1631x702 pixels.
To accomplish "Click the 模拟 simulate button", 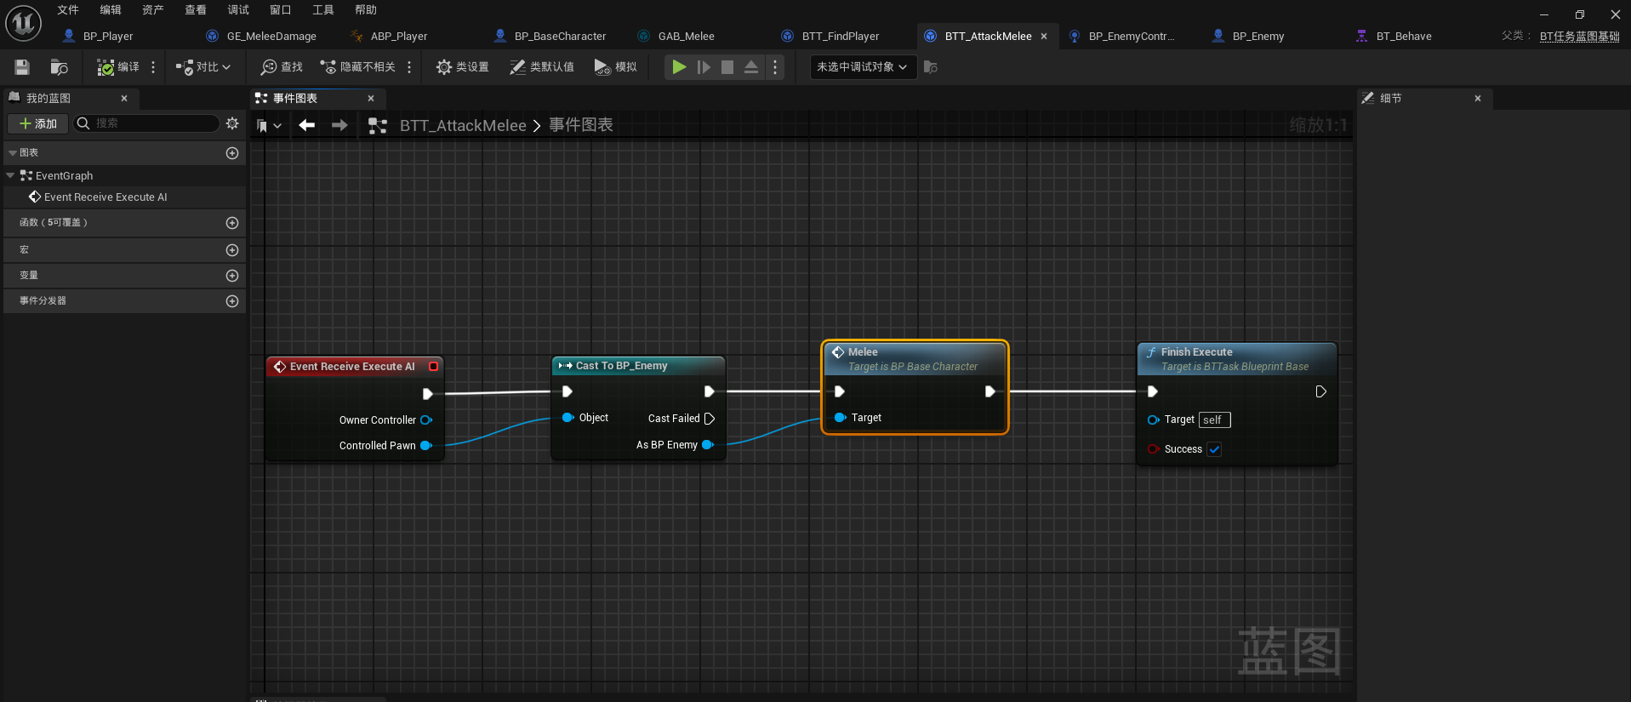I will (x=615, y=67).
